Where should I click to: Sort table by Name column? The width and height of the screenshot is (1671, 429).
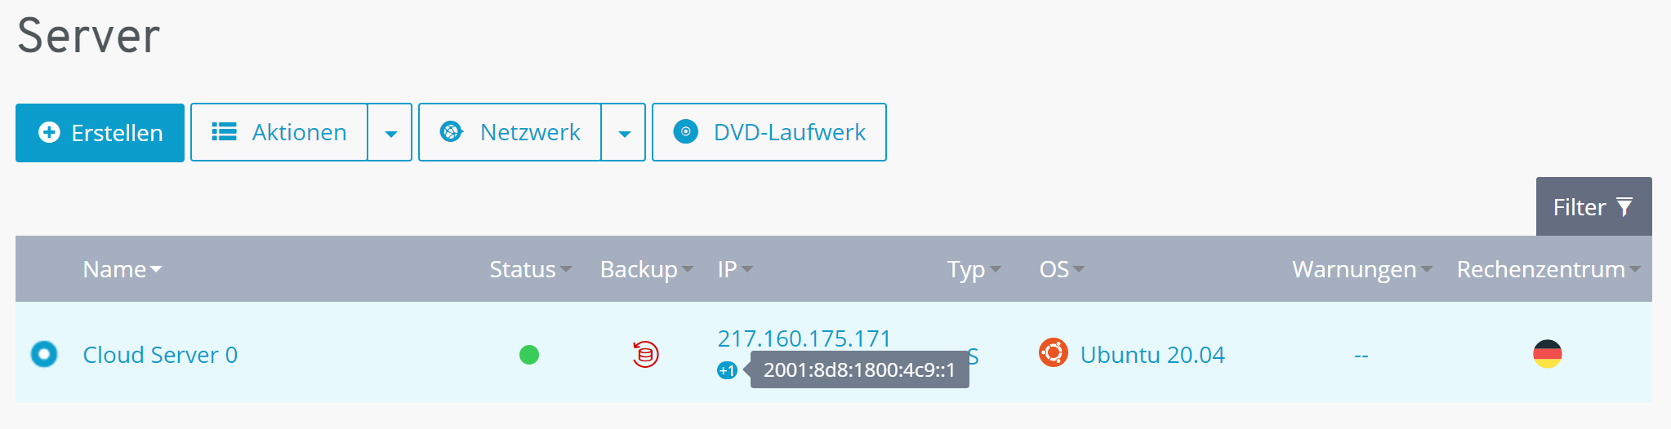pos(122,269)
